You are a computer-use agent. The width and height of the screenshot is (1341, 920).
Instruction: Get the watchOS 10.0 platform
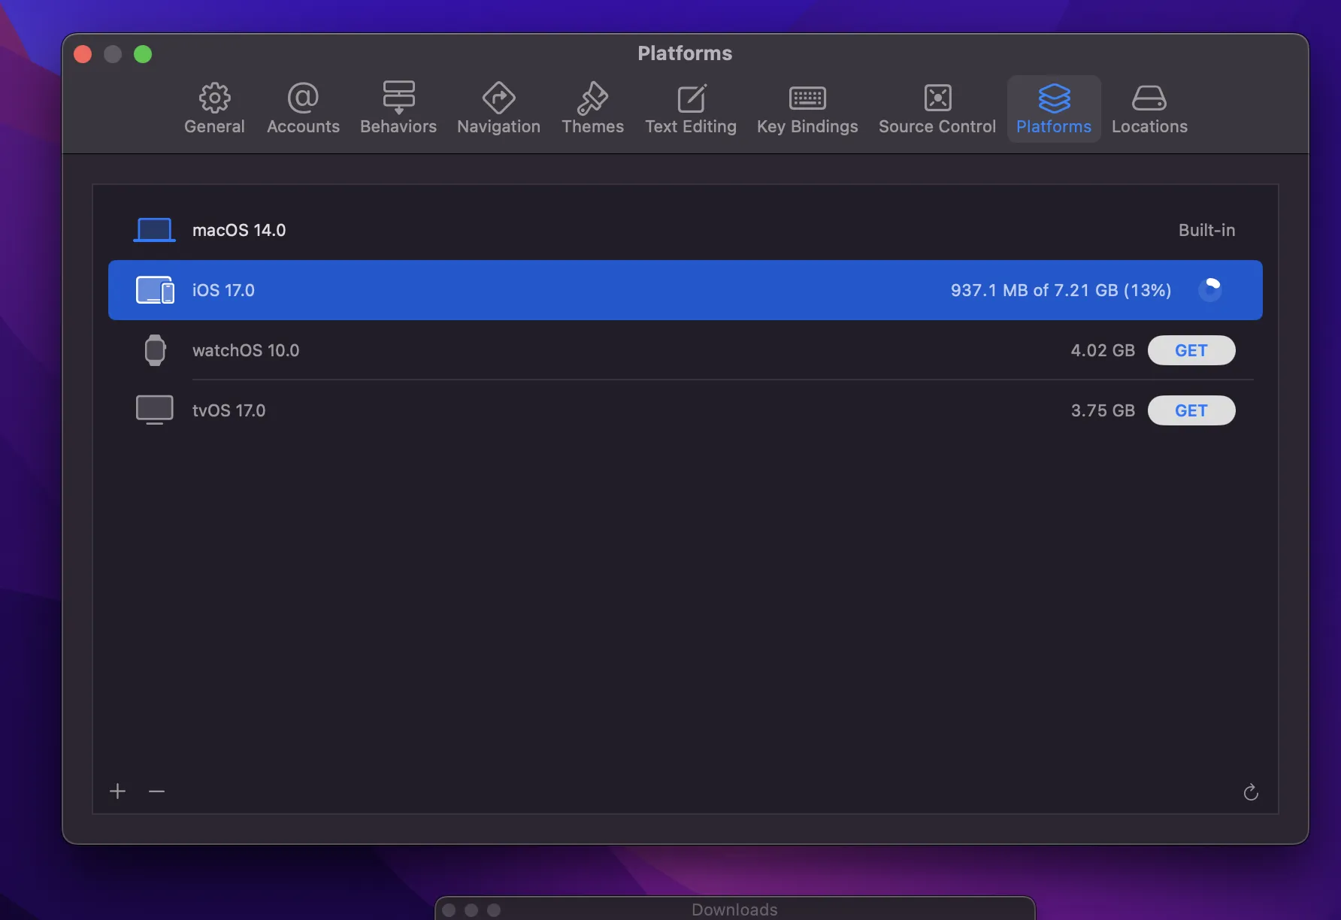pyautogui.click(x=1191, y=350)
